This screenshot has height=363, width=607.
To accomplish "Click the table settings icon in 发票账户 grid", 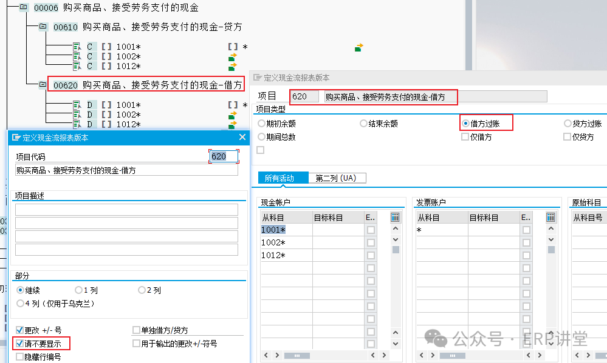I will [551, 217].
